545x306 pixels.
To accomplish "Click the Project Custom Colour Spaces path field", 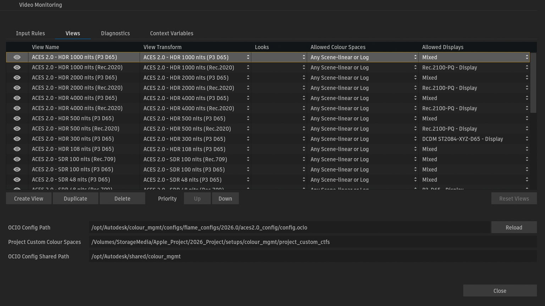I will pyautogui.click(x=312, y=242).
